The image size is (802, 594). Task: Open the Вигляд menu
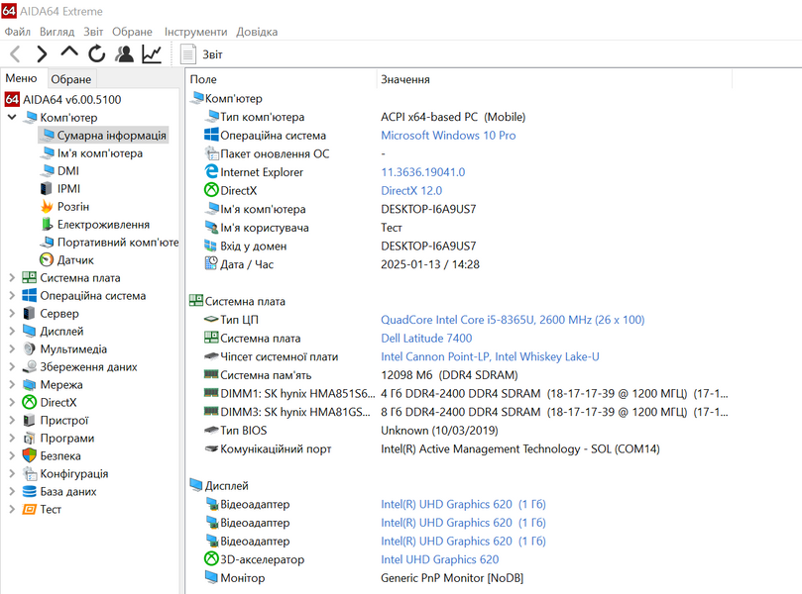coord(57,32)
